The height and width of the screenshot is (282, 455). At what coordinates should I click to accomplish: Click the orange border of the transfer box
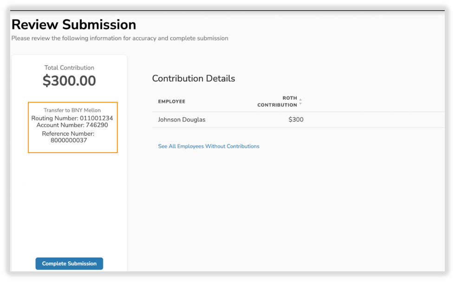tap(28, 128)
